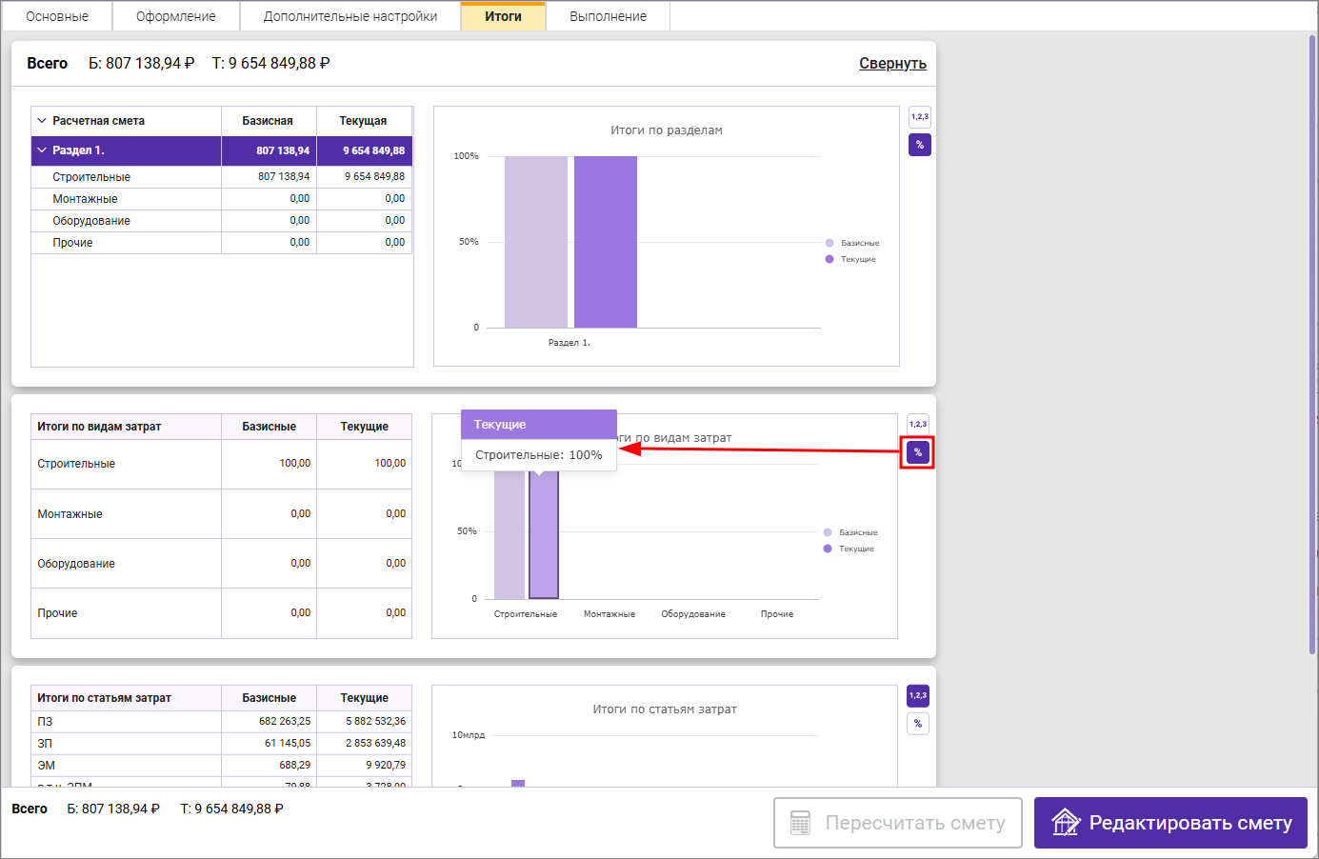Screen dimensions: 1319x859
Task: Open the Дополнительные настройки tab
Action: [350, 16]
